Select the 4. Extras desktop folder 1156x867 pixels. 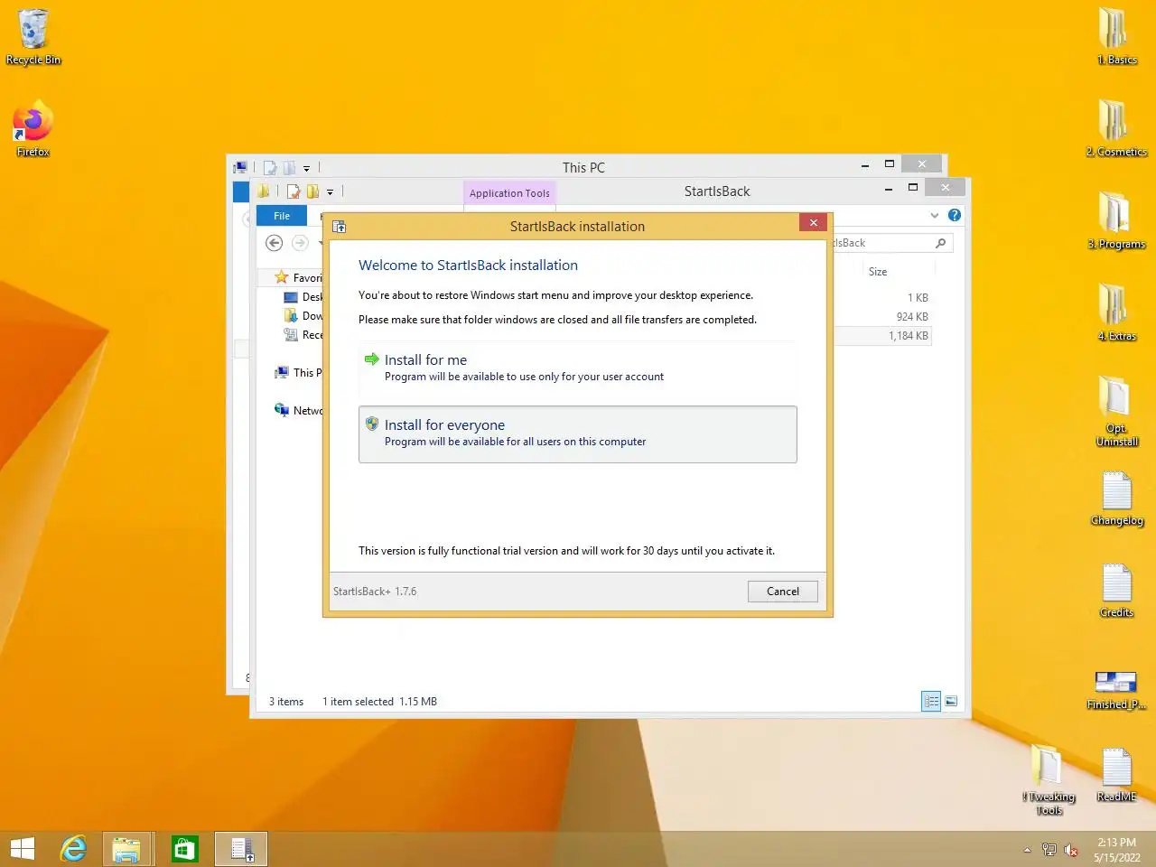pyautogui.click(x=1116, y=314)
